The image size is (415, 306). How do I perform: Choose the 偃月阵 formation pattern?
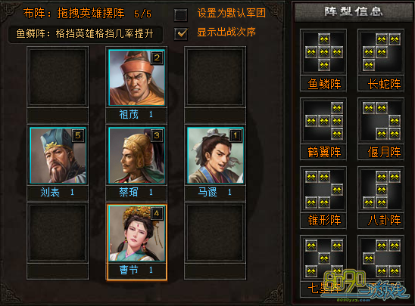[x=381, y=121]
